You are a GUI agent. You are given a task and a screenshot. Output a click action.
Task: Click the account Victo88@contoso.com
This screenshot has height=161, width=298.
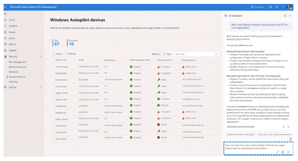[191, 99]
